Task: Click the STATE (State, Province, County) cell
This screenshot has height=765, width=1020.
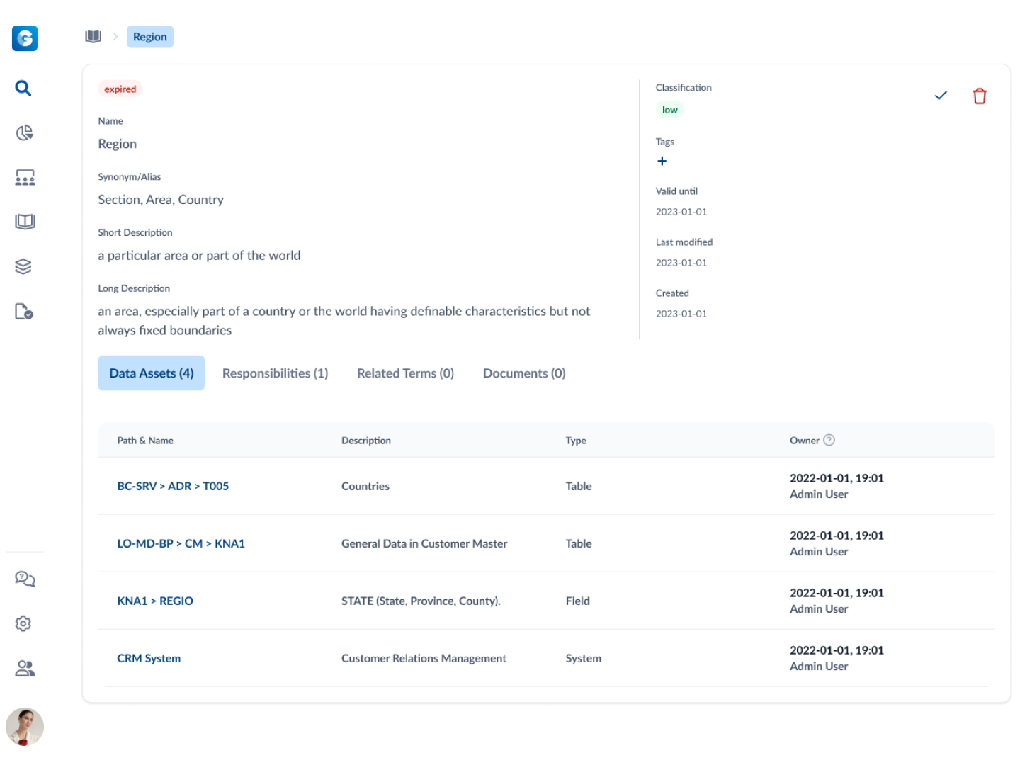Action: click(421, 601)
